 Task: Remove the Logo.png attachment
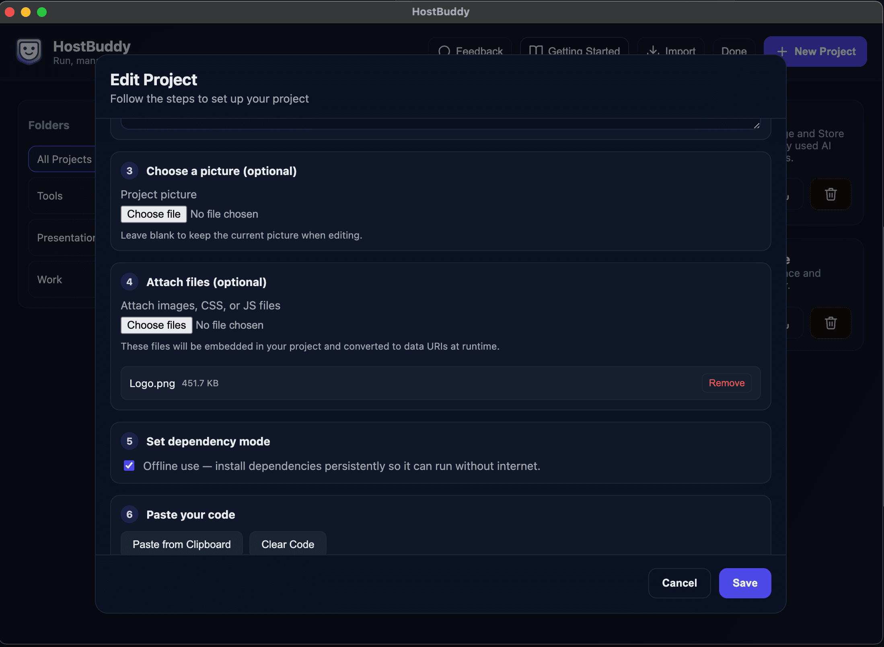point(726,383)
